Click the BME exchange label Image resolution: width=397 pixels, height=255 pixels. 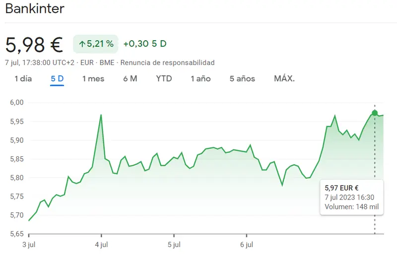pos(107,63)
